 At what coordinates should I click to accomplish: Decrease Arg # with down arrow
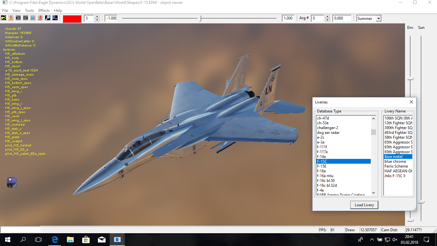pyautogui.click(x=327, y=20)
